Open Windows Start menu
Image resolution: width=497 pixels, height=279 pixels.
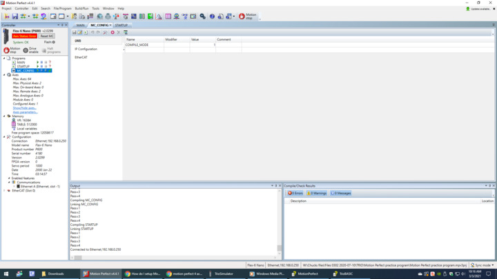coord(6,273)
